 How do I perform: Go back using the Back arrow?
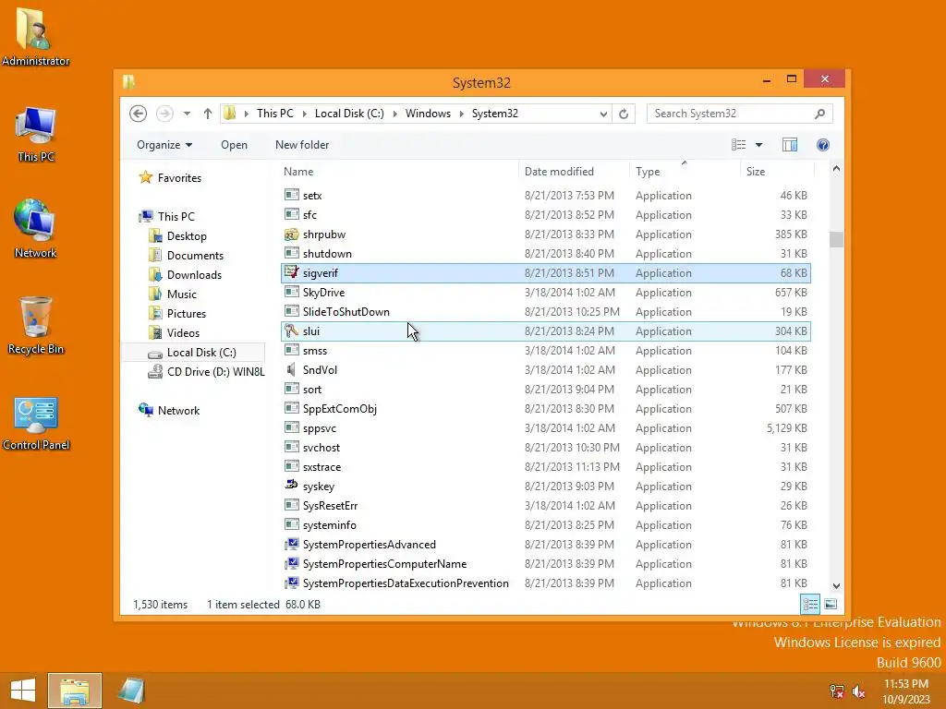[x=139, y=114]
